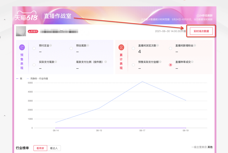Click the 06-17 peak data point

142,82
